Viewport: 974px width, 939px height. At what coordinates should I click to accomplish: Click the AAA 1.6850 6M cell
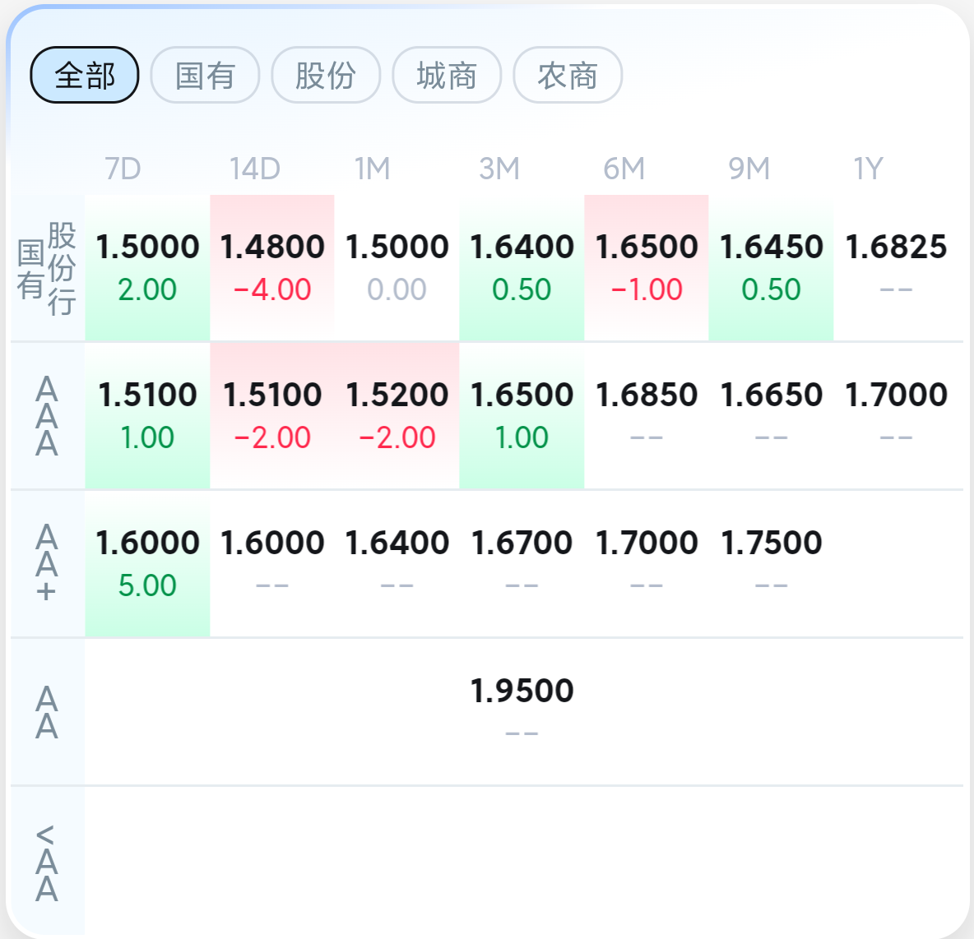pyautogui.click(x=646, y=416)
